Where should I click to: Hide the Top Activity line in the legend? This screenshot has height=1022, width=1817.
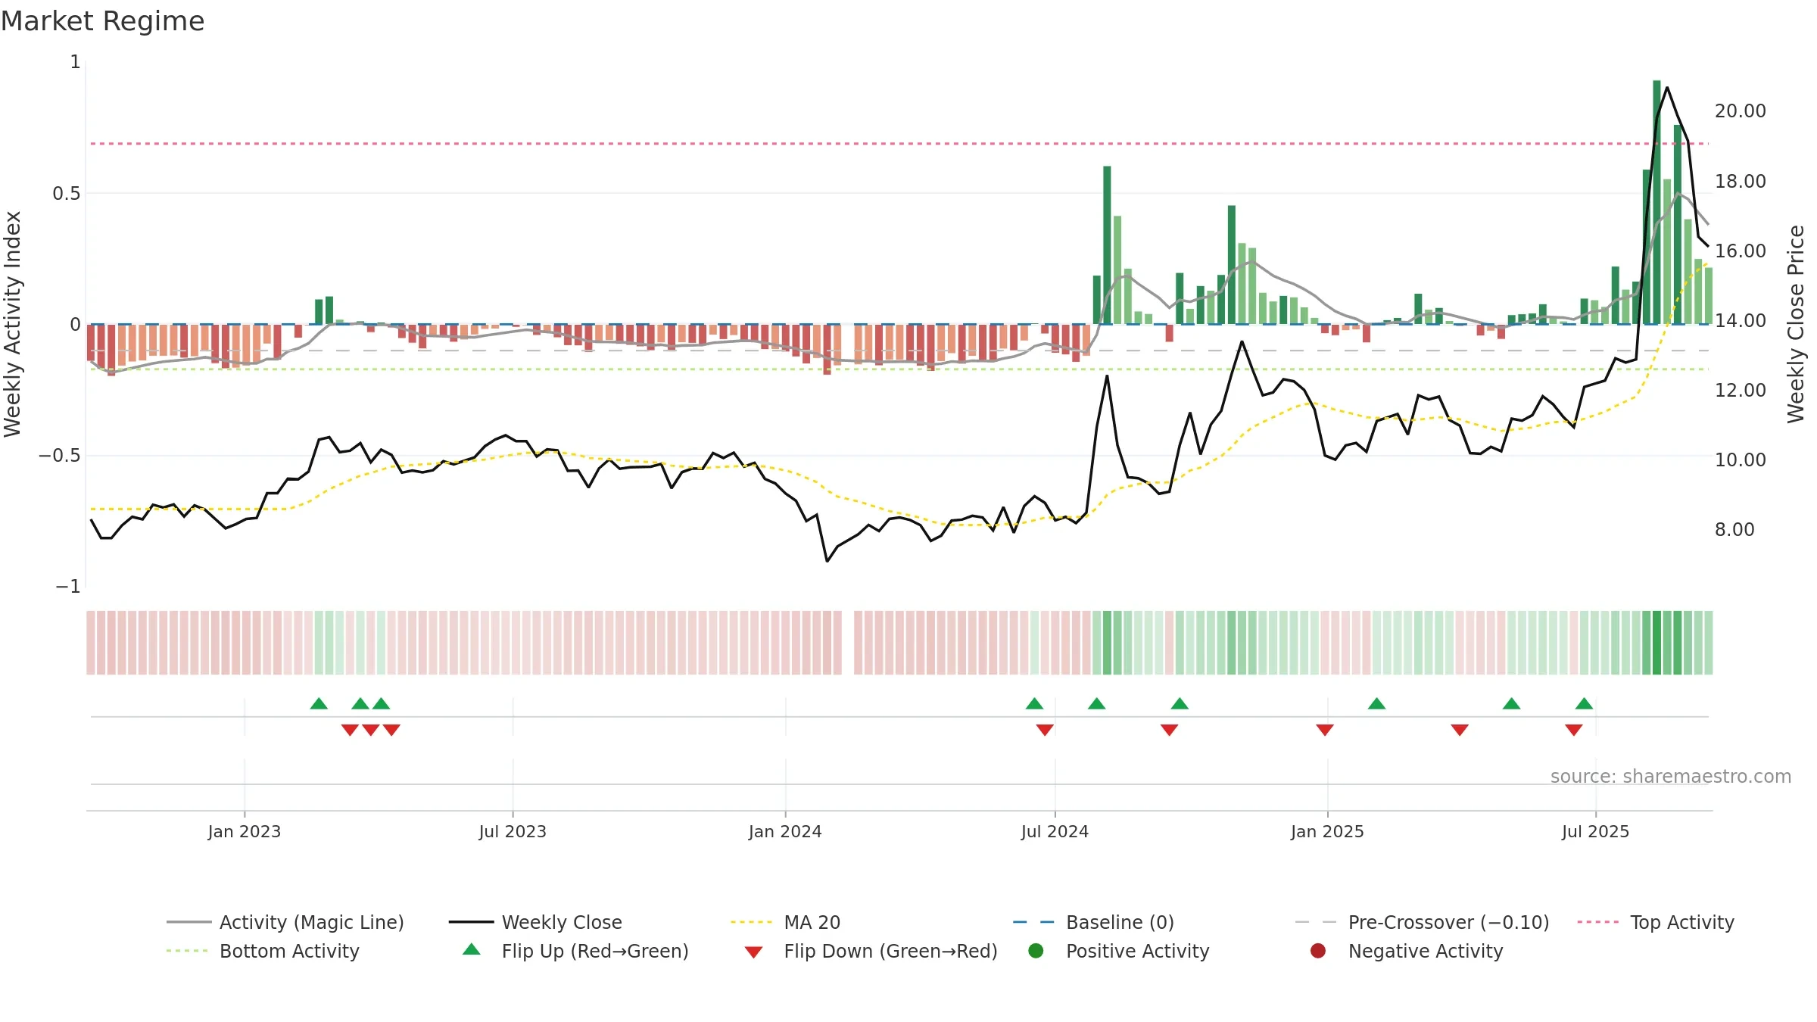[x=1656, y=922]
